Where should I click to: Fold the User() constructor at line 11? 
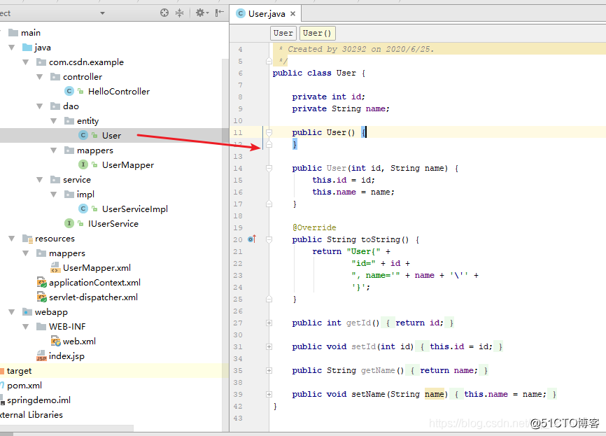tap(269, 132)
